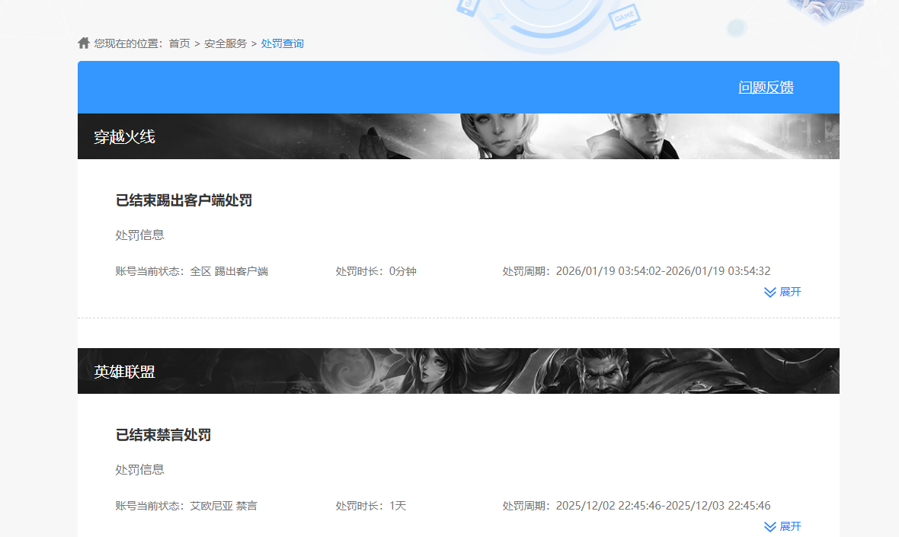
Task: Select the 处罚查询 breadcrumb entry
Action: [x=282, y=43]
